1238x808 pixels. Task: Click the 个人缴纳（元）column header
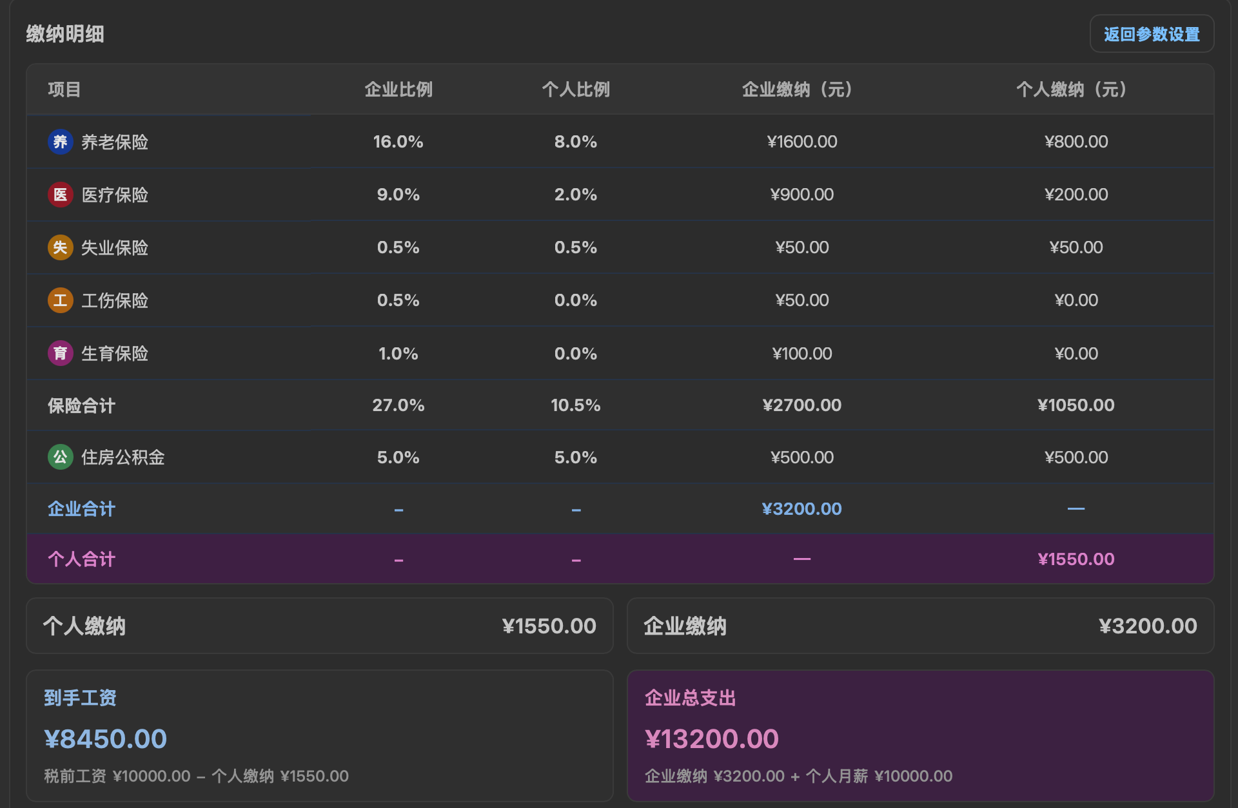coord(1072,90)
